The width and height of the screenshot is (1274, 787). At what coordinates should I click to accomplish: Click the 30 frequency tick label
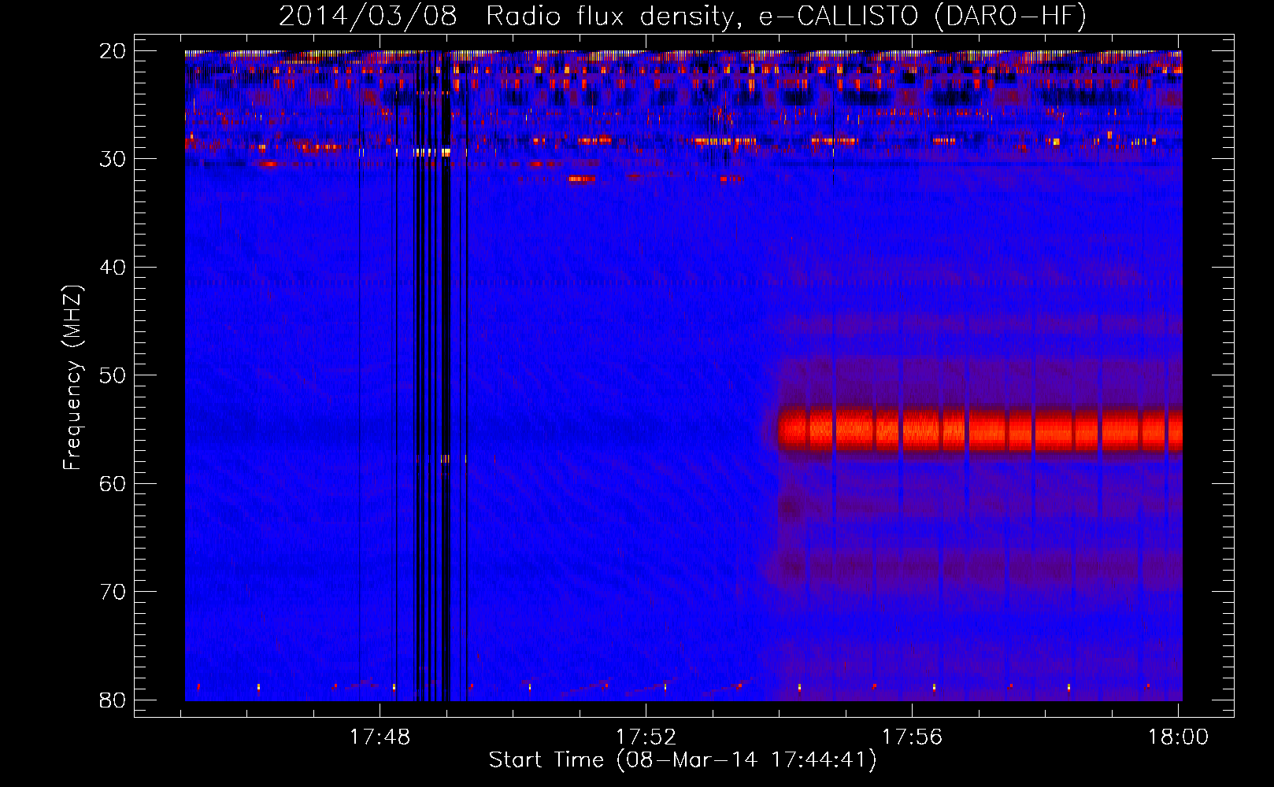pyautogui.click(x=113, y=159)
